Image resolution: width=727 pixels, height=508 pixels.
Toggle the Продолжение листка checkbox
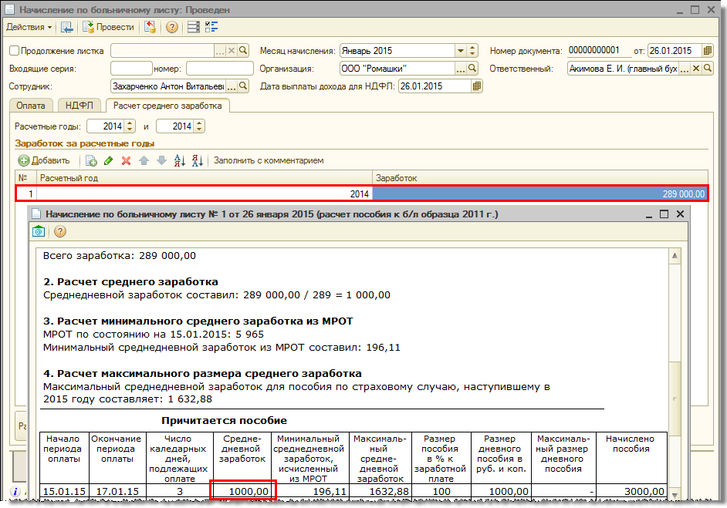[14, 51]
